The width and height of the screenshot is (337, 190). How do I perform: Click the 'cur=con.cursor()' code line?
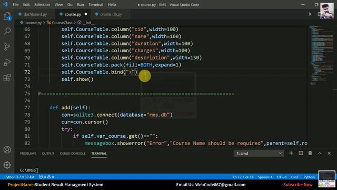85,122
